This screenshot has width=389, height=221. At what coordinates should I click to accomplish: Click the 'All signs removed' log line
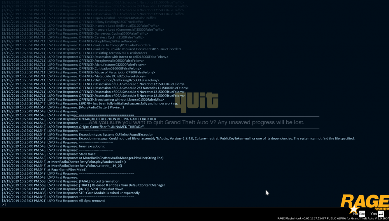(54, 200)
